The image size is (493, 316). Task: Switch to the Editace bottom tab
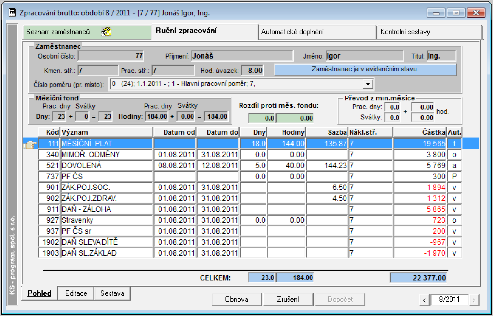[76, 293]
